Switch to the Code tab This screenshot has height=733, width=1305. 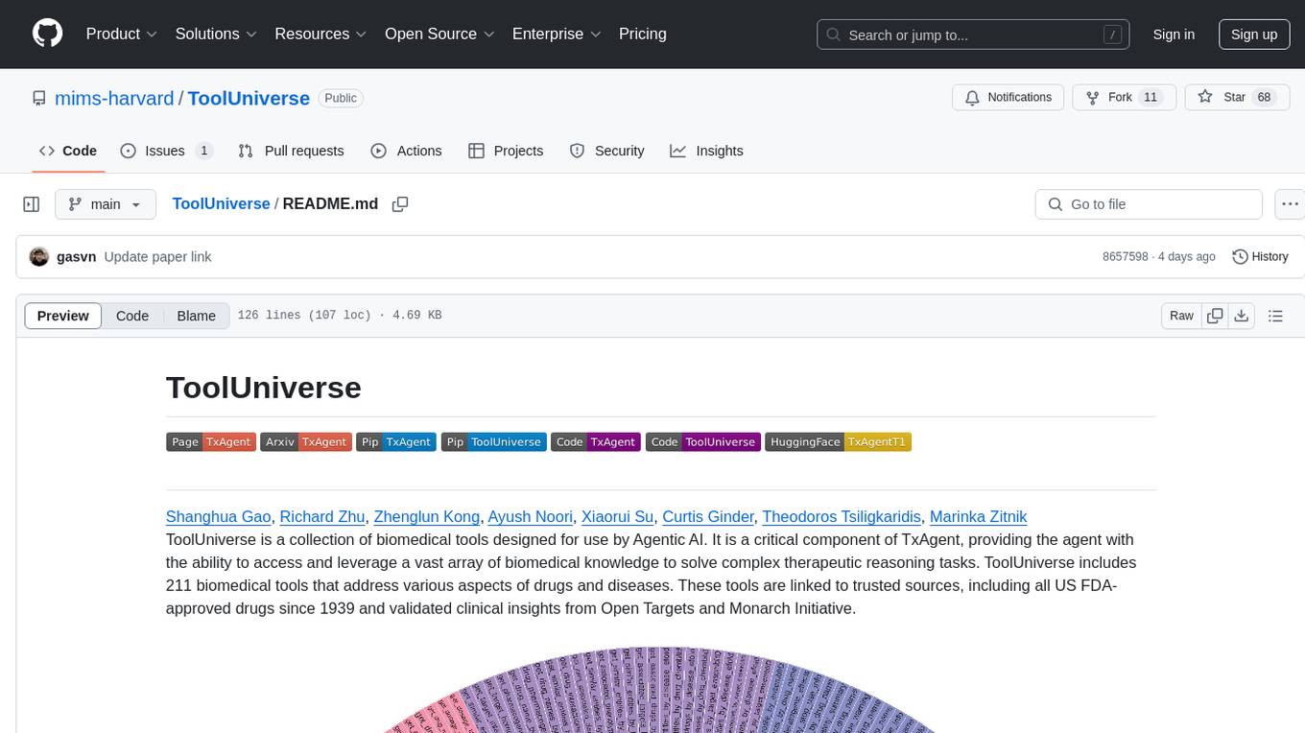(x=68, y=151)
